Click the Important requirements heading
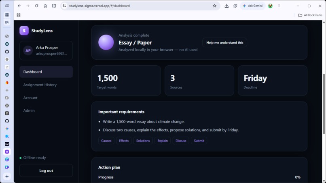Image resolution: width=326 pixels, height=183 pixels. [x=121, y=112]
